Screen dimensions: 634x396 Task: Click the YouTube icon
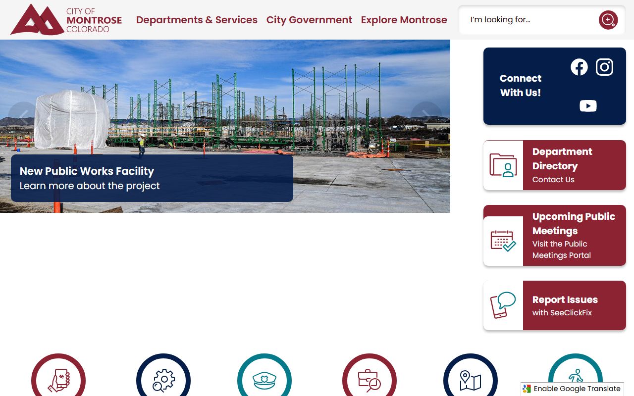(588, 106)
